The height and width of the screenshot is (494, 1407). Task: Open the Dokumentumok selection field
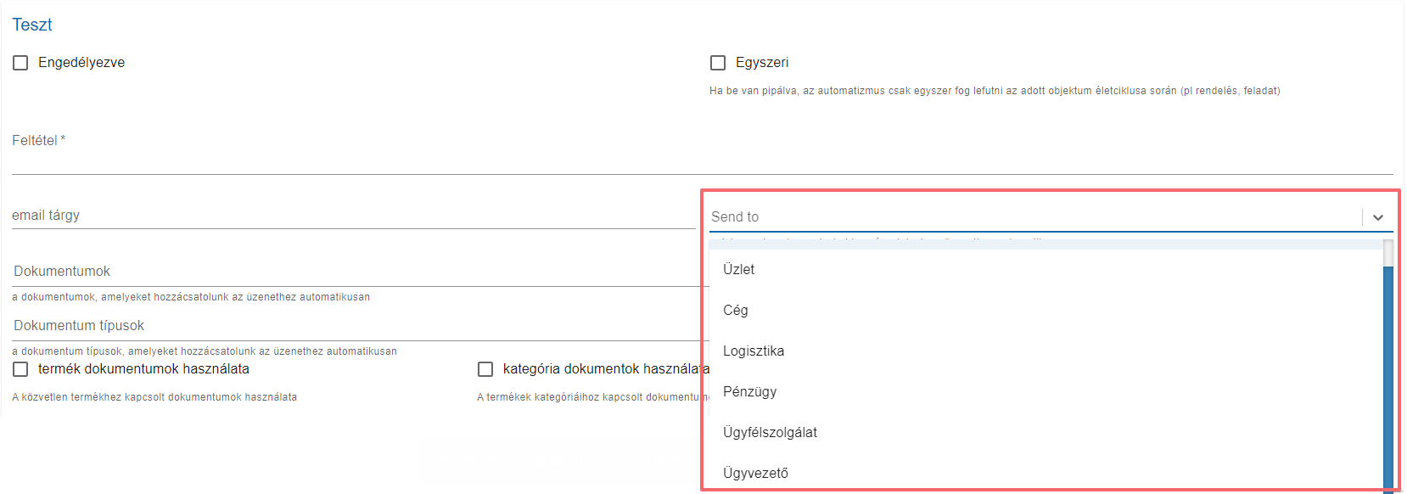[360, 272]
